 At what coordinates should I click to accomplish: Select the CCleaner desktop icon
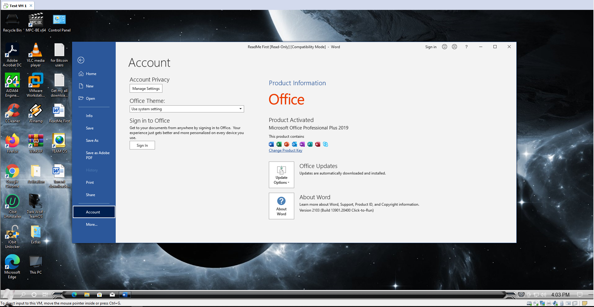12,114
